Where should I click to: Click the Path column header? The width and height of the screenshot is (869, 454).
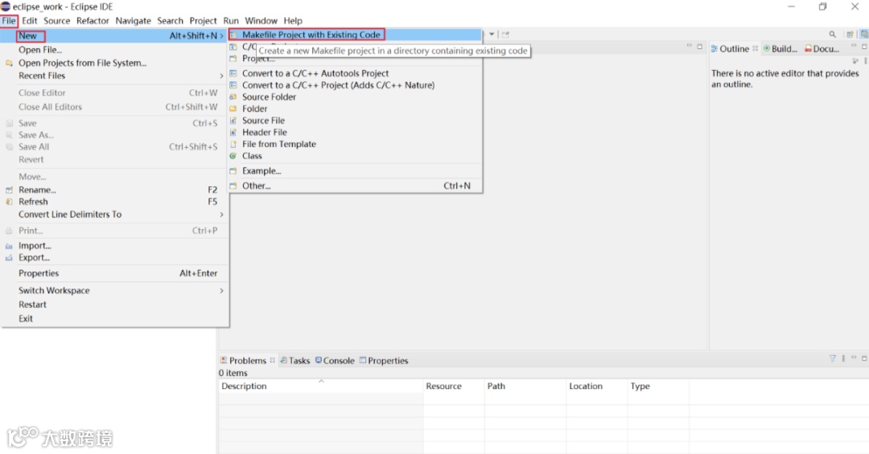click(525, 386)
